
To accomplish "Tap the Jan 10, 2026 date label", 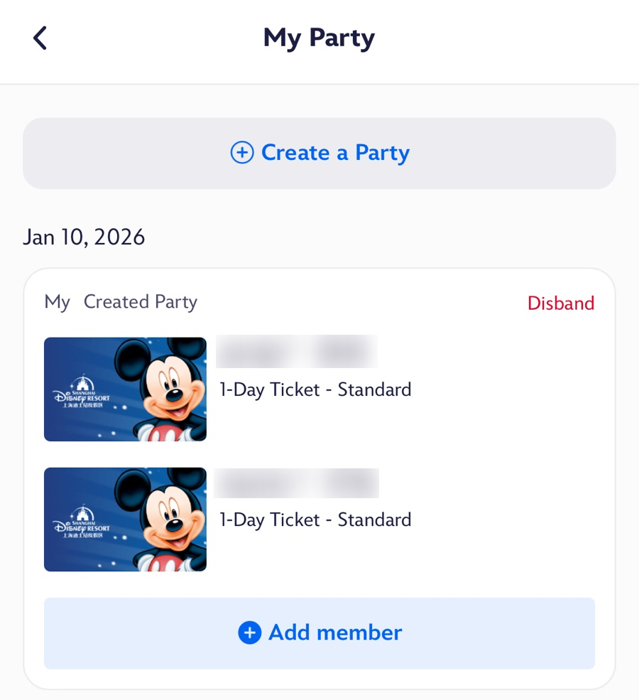I will [84, 237].
